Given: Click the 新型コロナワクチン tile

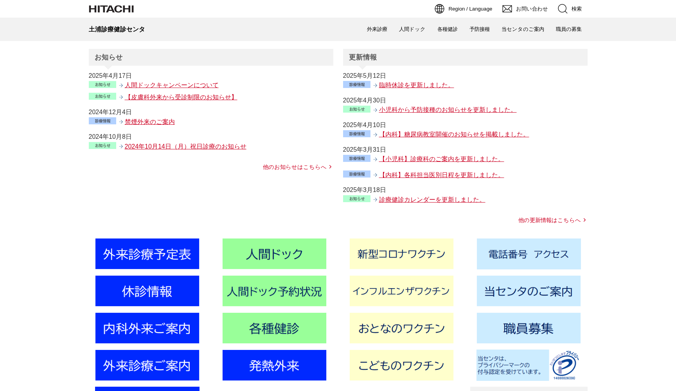Looking at the screenshot, I should [401, 253].
